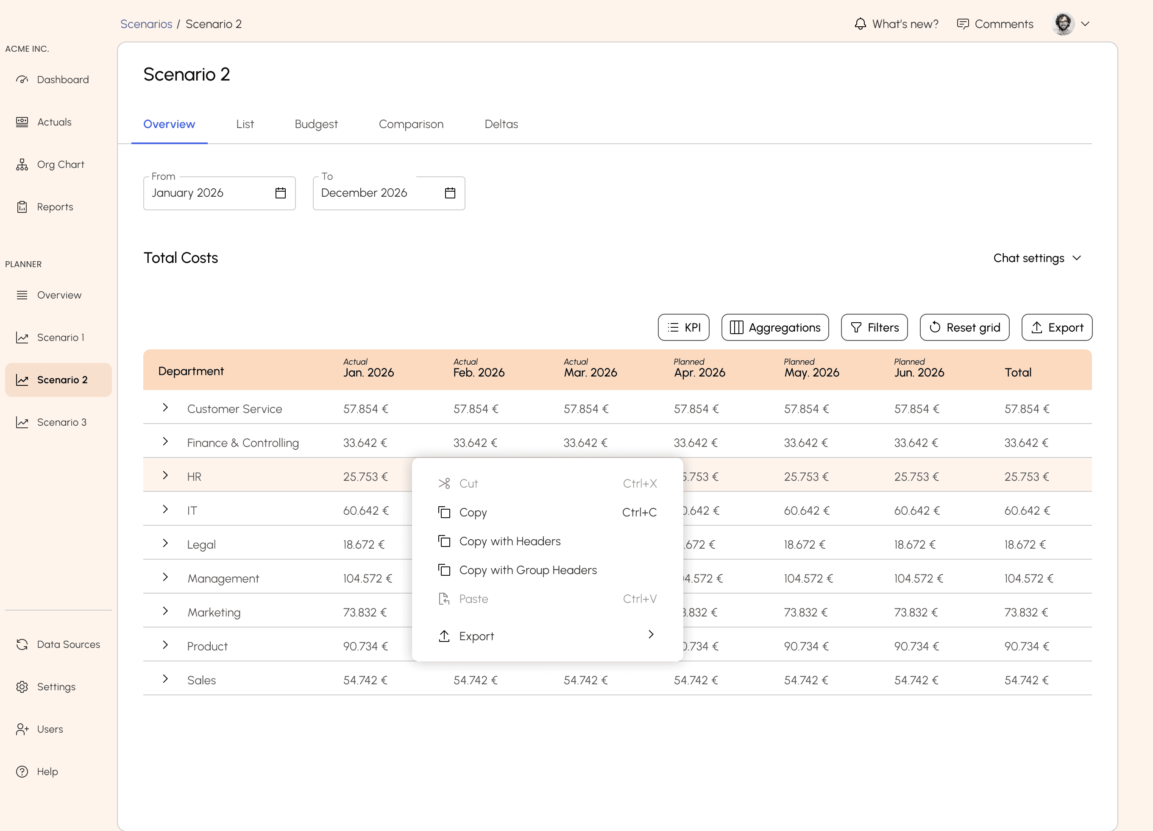Navigate back via the Scenarios breadcrumb link
The image size is (1153, 831).
tap(146, 23)
